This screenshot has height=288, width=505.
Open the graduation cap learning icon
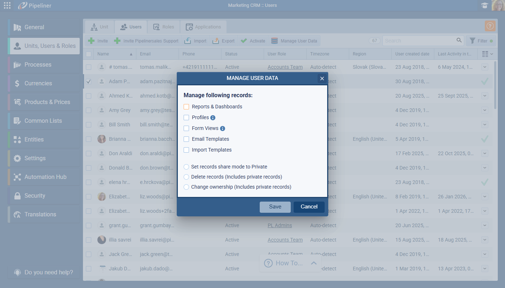[484, 5]
